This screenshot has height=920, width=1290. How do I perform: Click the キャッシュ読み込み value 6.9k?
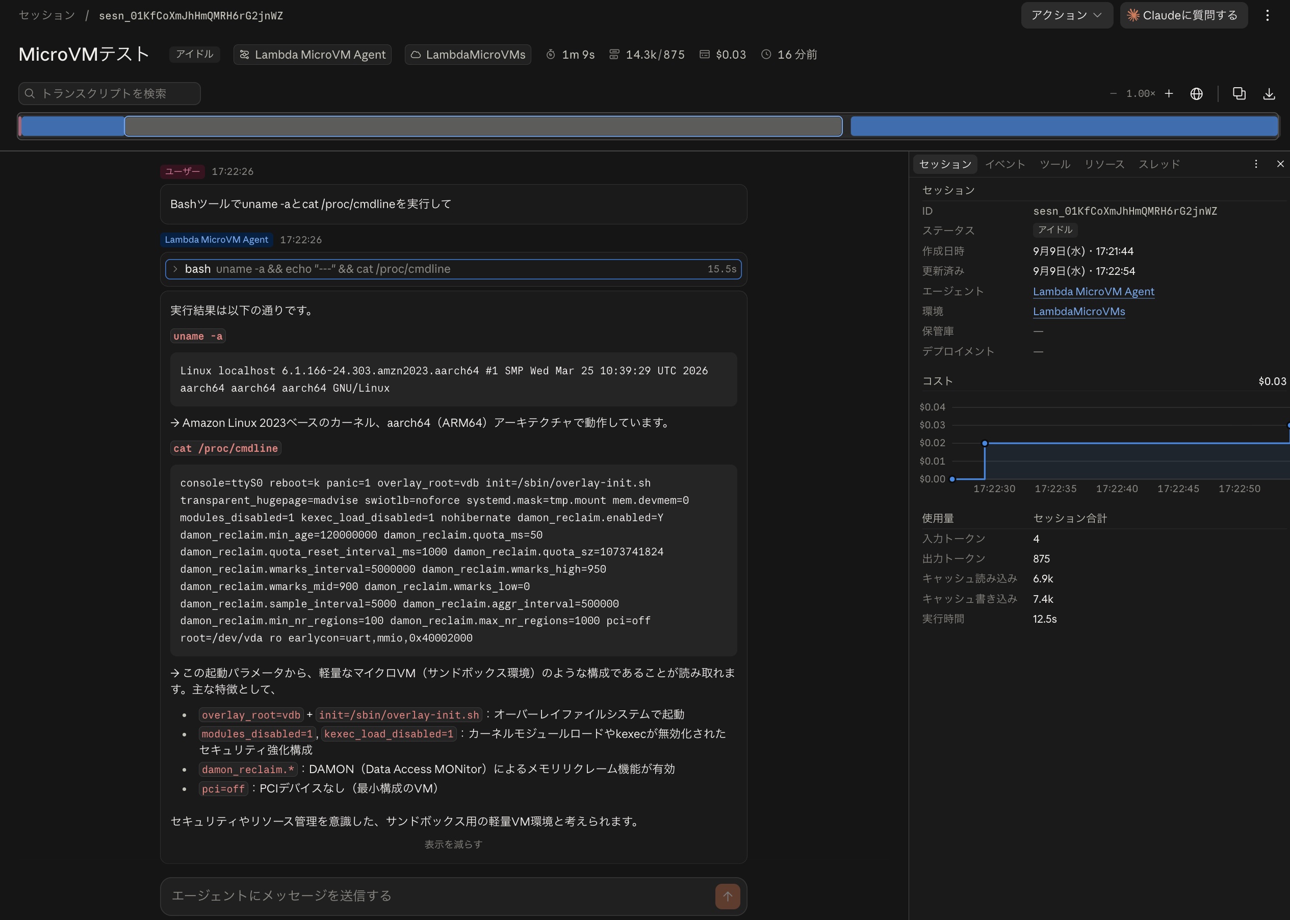[x=1043, y=579]
